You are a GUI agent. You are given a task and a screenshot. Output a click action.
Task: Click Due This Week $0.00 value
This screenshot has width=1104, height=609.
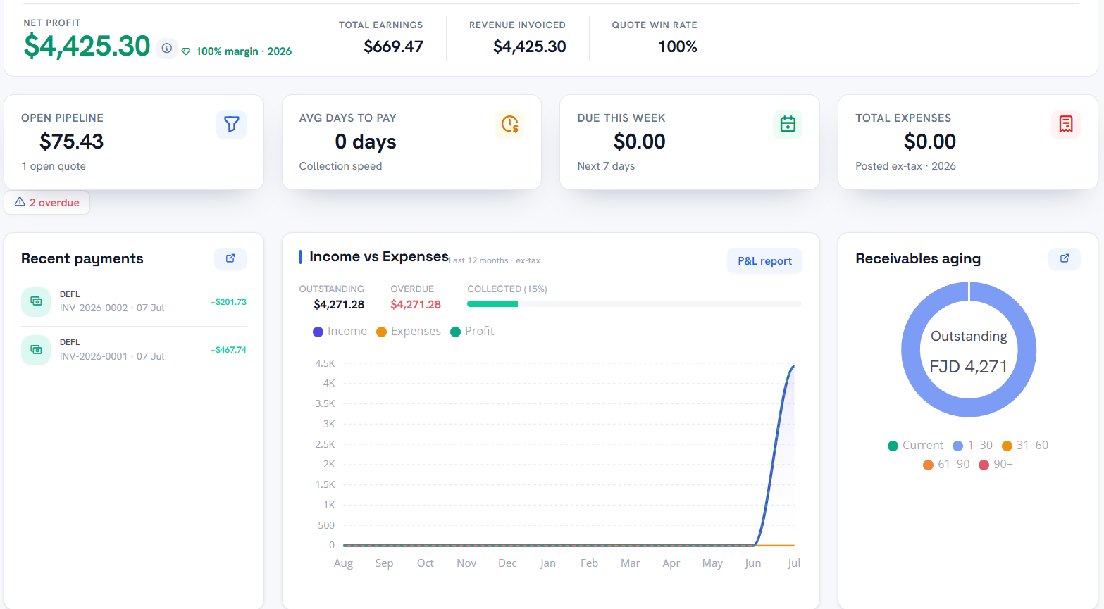[639, 142]
